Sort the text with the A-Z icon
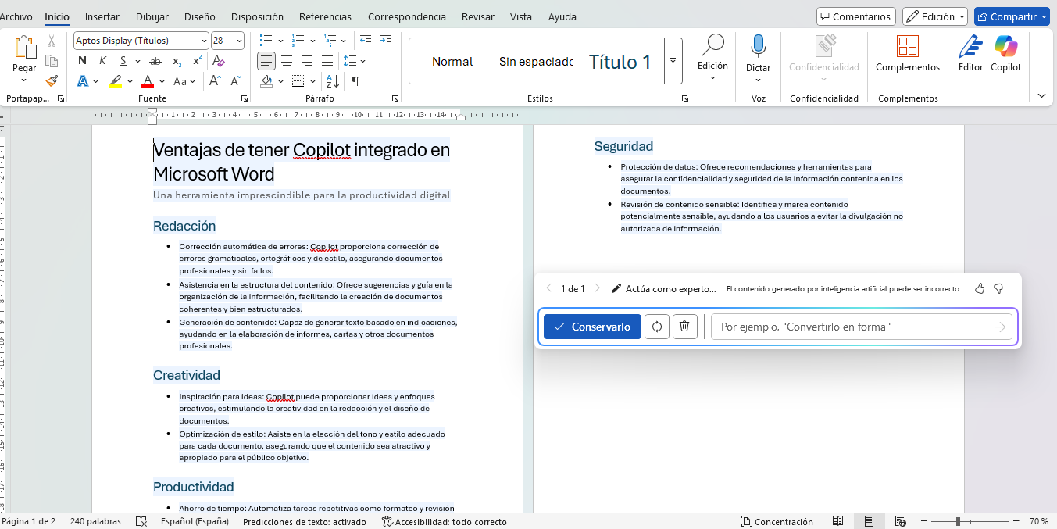Image resolution: width=1057 pixels, height=529 pixels. coord(332,81)
